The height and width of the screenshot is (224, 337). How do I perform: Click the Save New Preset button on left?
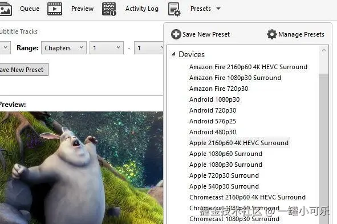23,70
